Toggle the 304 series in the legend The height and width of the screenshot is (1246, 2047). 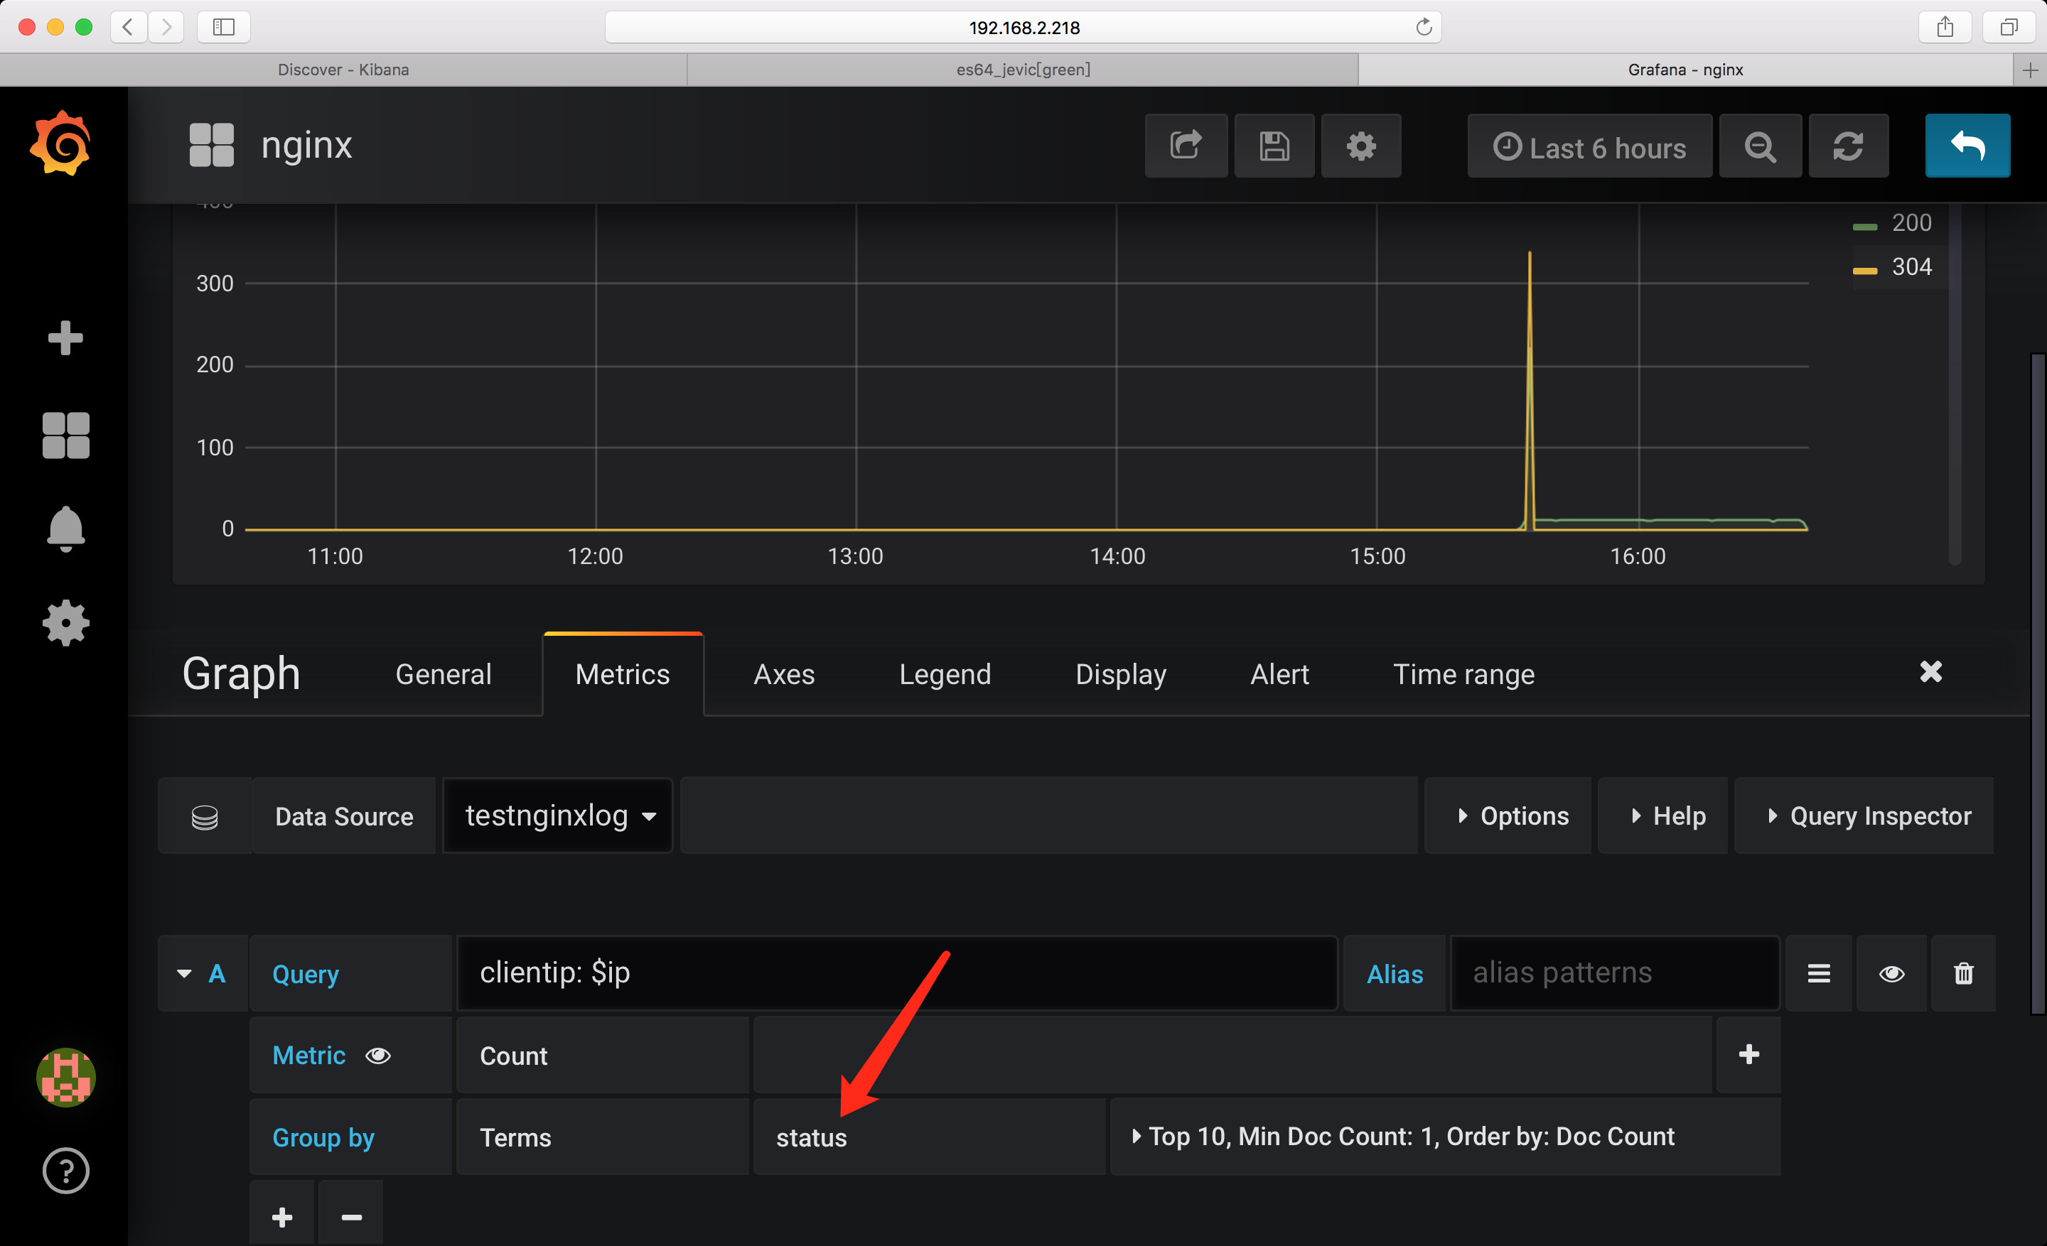click(x=1911, y=267)
